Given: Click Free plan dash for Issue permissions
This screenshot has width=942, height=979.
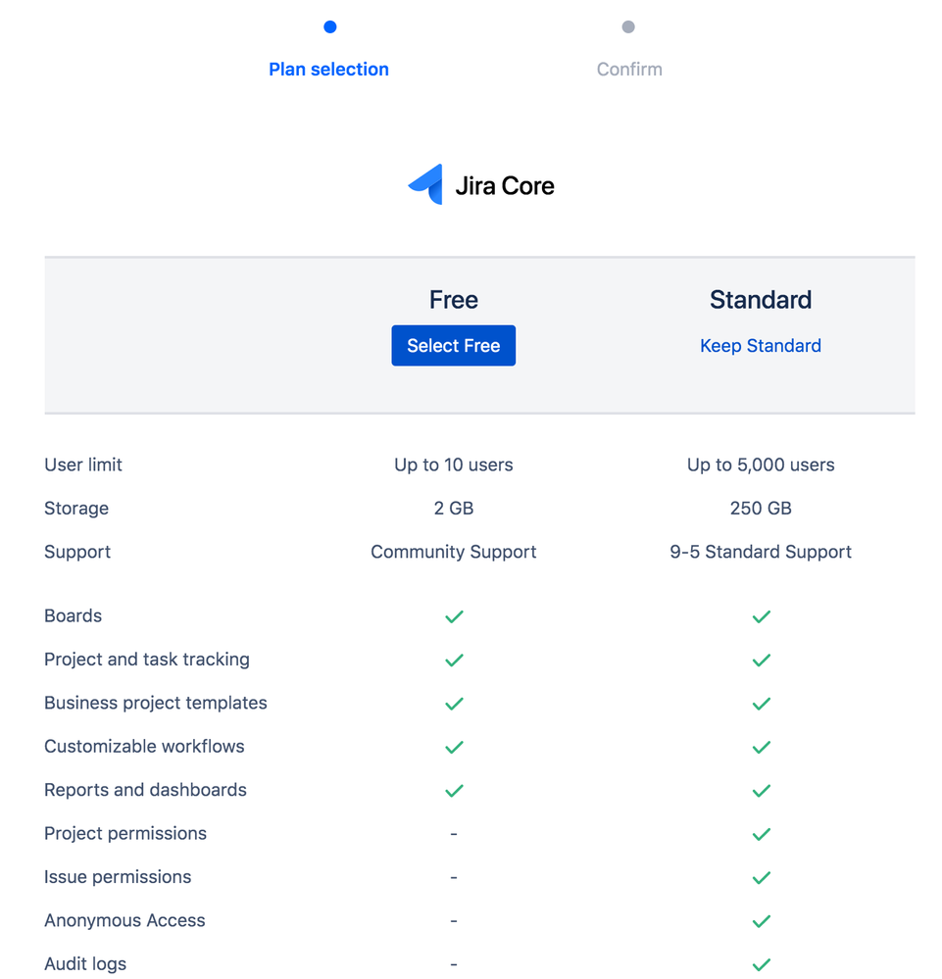Looking at the screenshot, I should pos(454,878).
